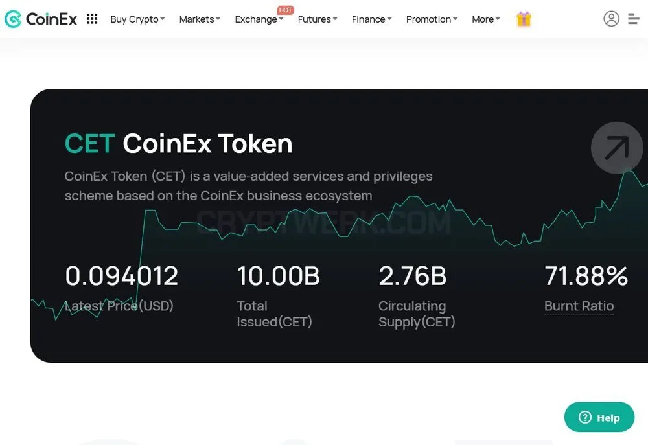Viewport: 648px width, 445px height.
Task: Open the user account profile icon
Action: (611, 19)
